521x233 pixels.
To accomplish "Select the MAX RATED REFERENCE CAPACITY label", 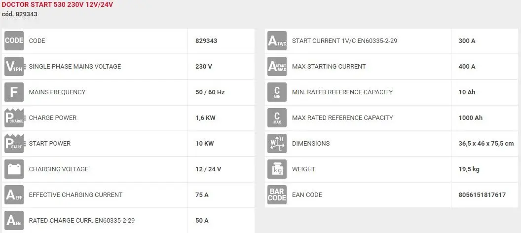I will 342,117.
